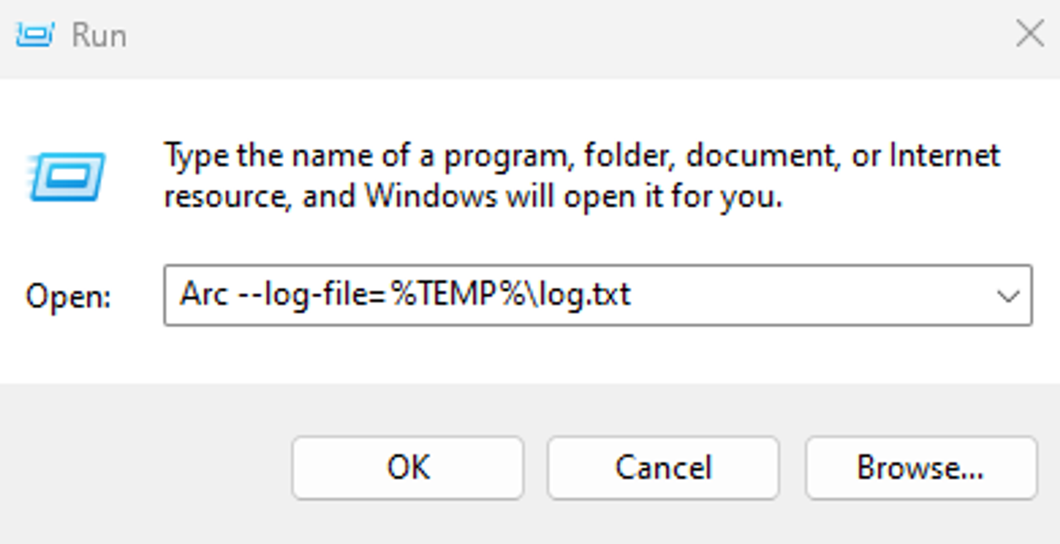Click the --log-file= portion of the command
This screenshot has height=544, width=1060.
pos(312,293)
